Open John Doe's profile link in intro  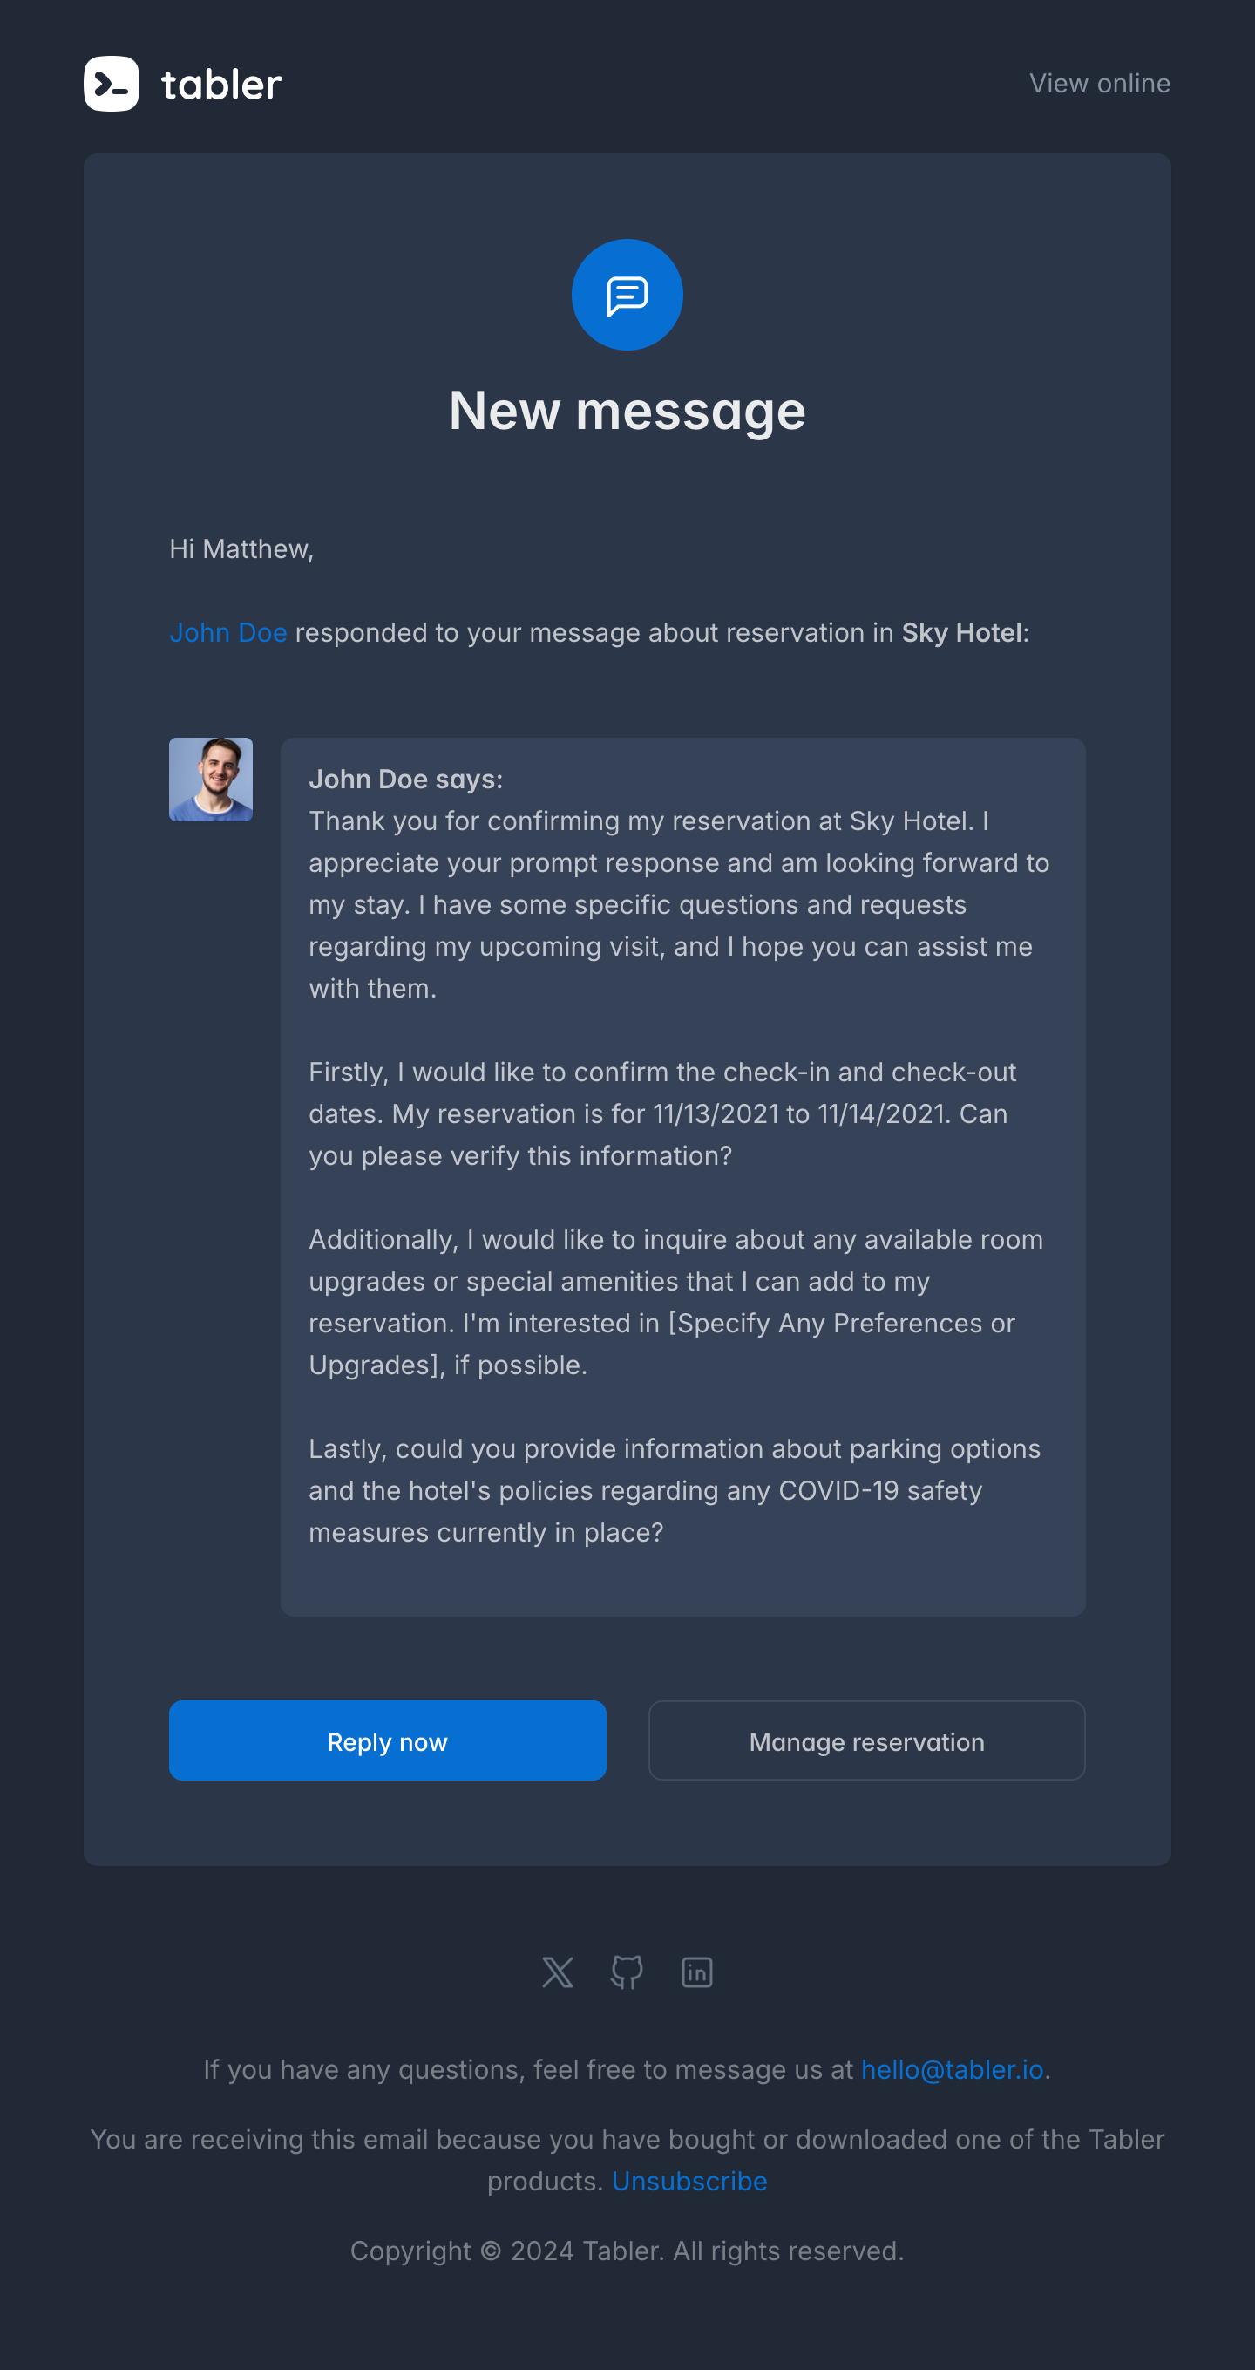(x=228, y=633)
